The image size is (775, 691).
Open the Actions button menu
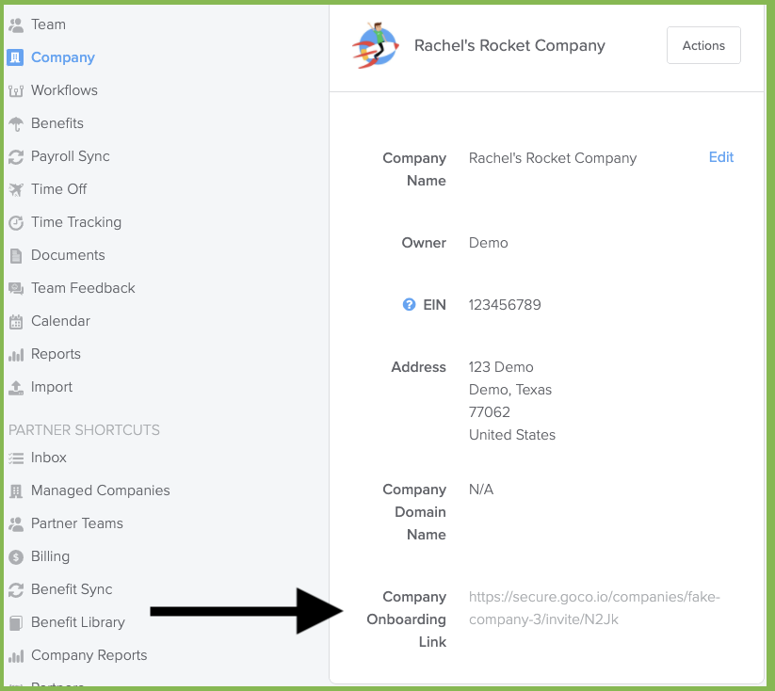(703, 45)
